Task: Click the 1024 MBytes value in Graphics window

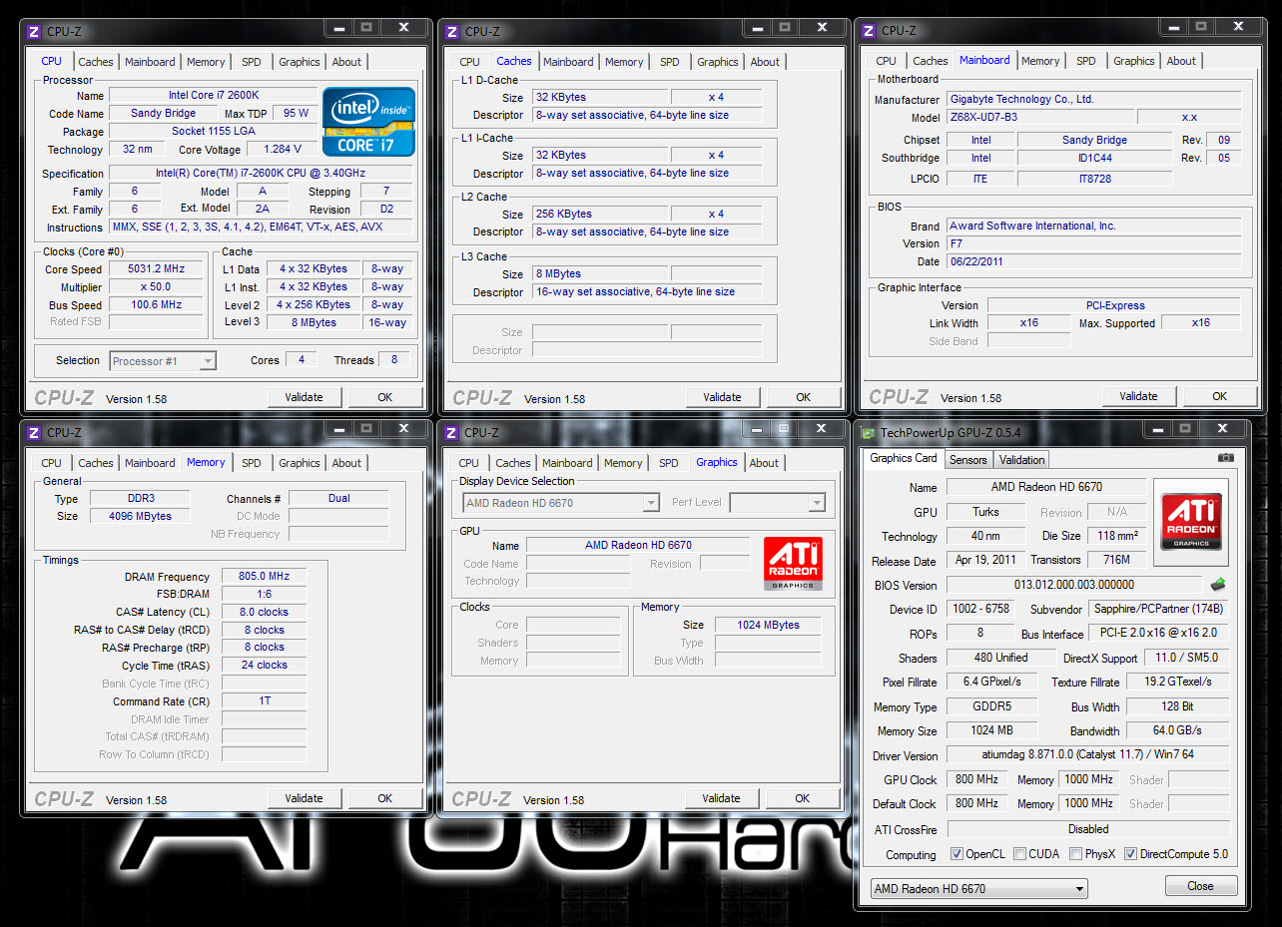Action: [x=768, y=625]
